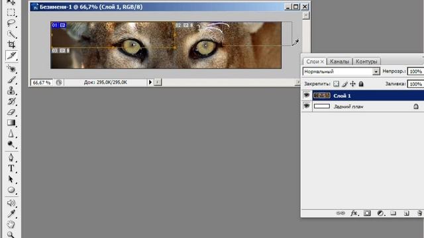
Task: Click the horizontal scroll left arrow
Action: 158,82
